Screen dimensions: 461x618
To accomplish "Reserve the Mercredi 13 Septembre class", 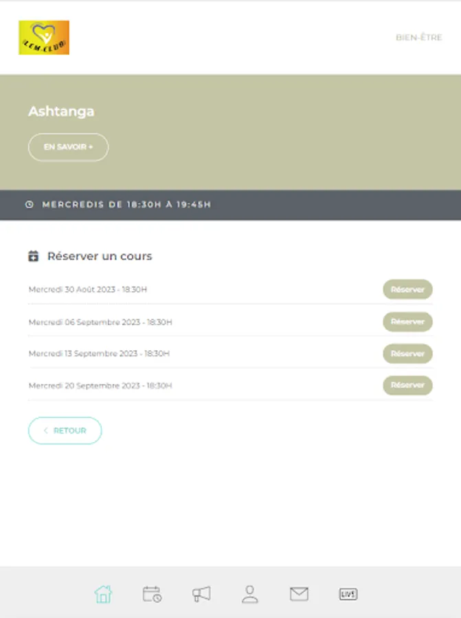I will [407, 354].
